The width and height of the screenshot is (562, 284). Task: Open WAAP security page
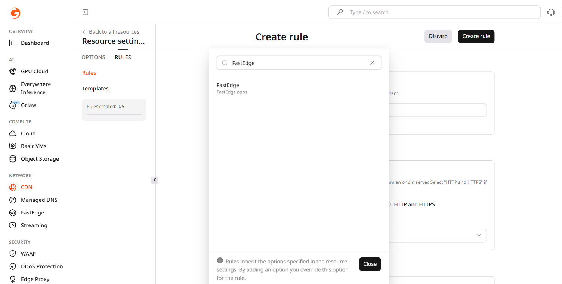(22, 254)
